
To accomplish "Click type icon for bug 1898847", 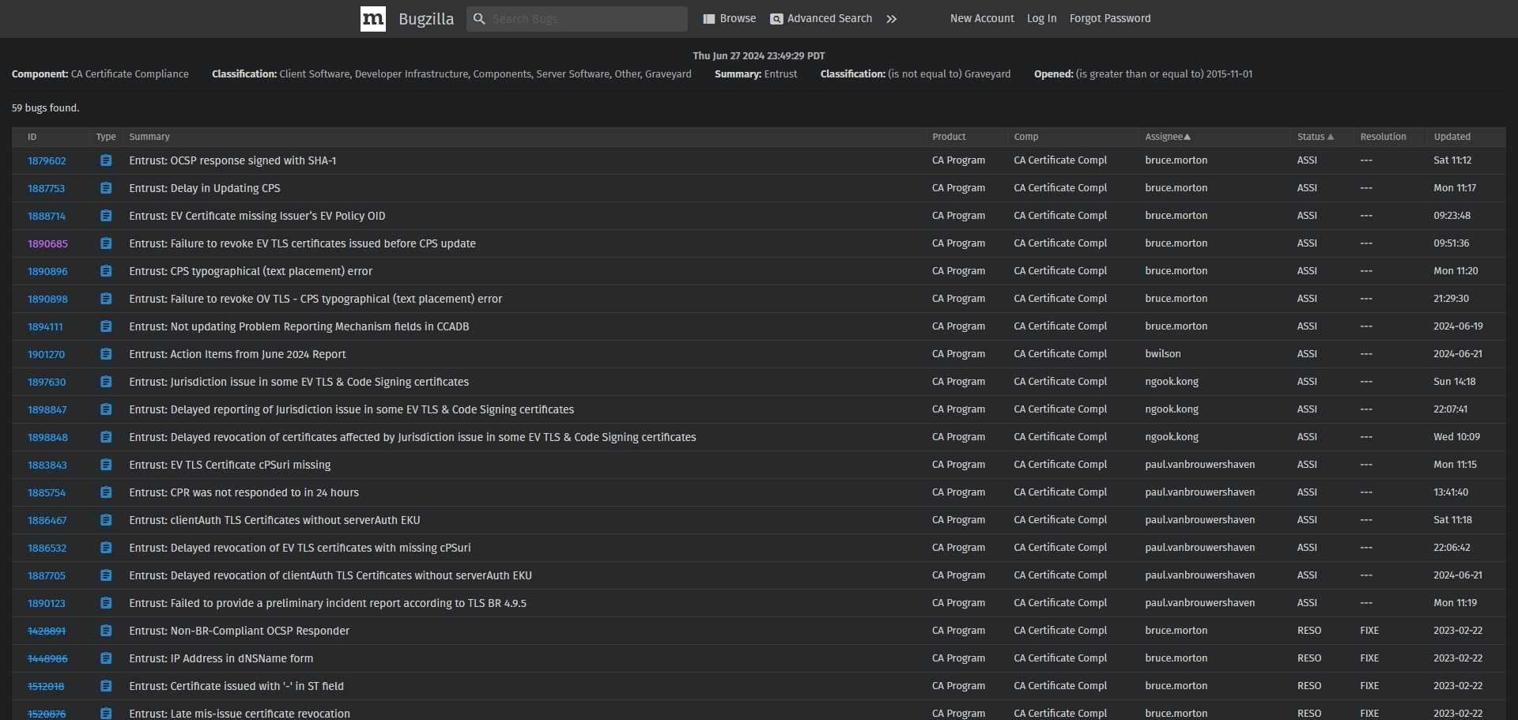I will (106, 409).
